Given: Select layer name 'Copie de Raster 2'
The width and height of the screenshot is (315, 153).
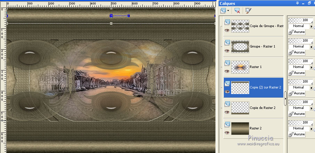Looking at the screenshot, I should [x=262, y=108].
